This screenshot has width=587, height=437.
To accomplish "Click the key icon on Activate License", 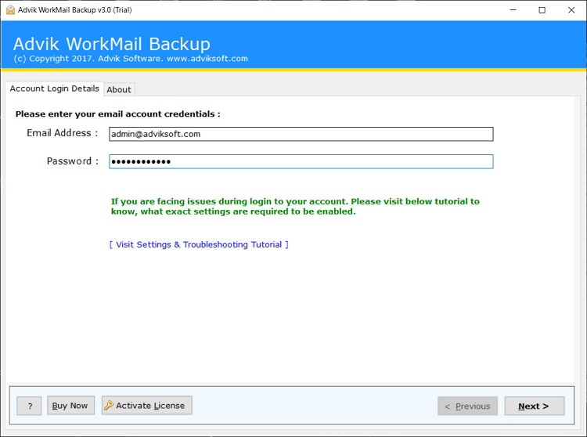I will [109, 405].
